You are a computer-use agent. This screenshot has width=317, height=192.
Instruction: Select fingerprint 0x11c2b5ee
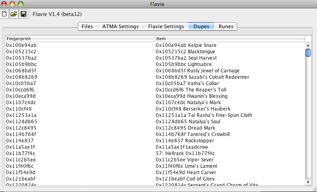tap(21, 160)
